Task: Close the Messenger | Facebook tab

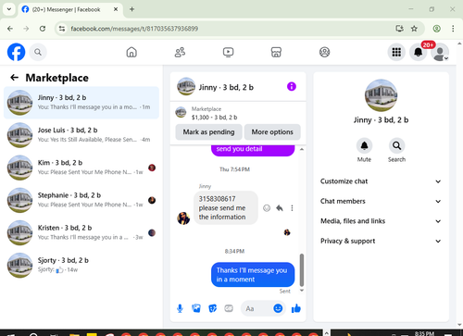Action: (116, 9)
